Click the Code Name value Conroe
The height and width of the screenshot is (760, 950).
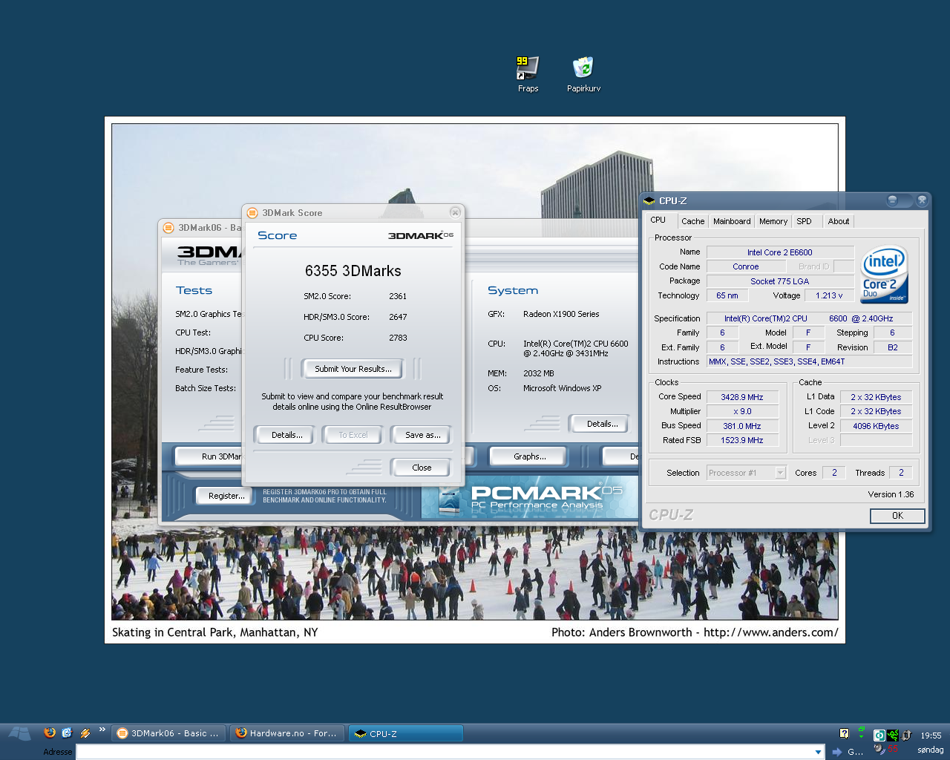(745, 266)
